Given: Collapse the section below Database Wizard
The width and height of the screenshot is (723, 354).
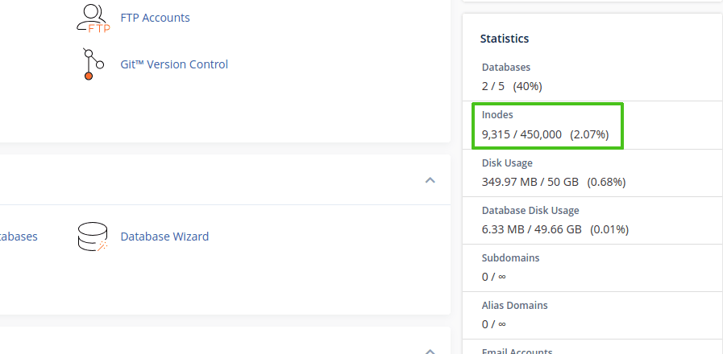Looking at the screenshot, I should coord(430,349).
